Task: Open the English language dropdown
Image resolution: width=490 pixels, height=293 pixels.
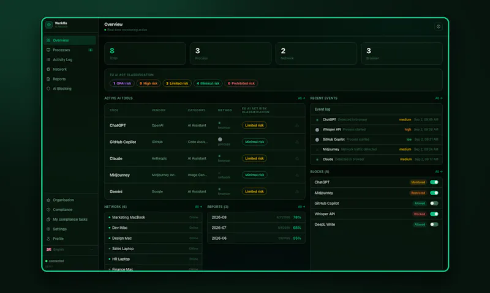Action: [x=70, y=250]
